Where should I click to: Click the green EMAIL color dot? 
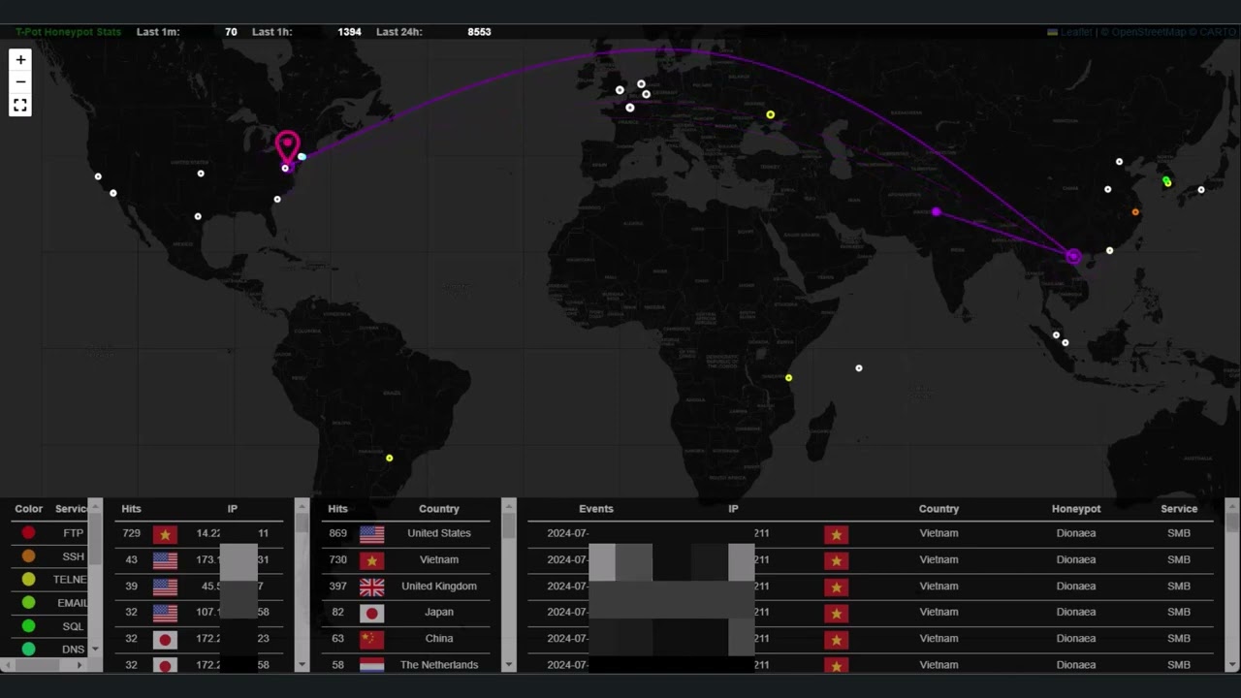pos(28,602)
